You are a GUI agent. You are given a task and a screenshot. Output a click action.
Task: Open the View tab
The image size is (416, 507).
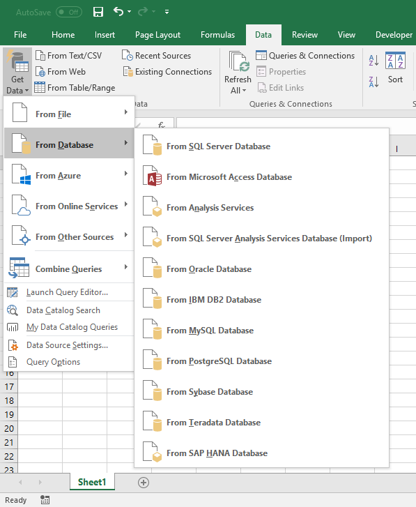click(x=346, y=35)
